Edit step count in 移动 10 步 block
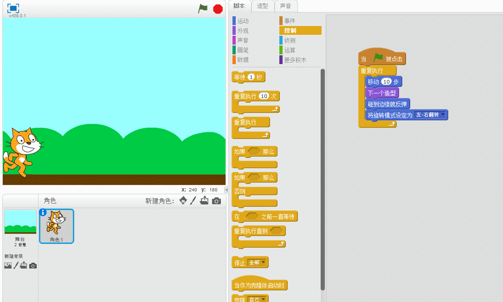Viewport: 503px width, 302px height. [387, 82]
